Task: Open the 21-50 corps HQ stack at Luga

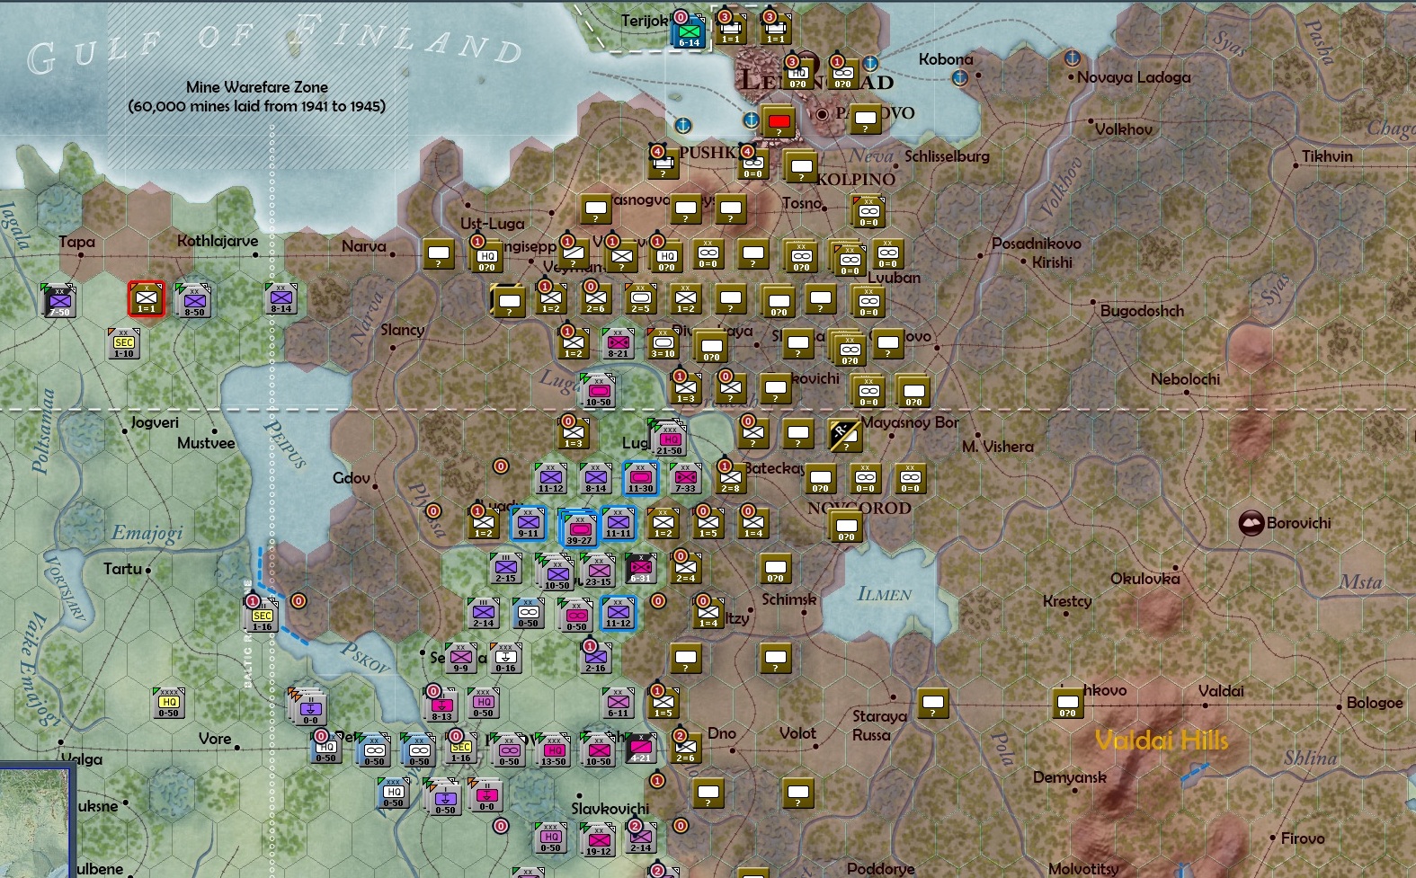Action: 670,439
